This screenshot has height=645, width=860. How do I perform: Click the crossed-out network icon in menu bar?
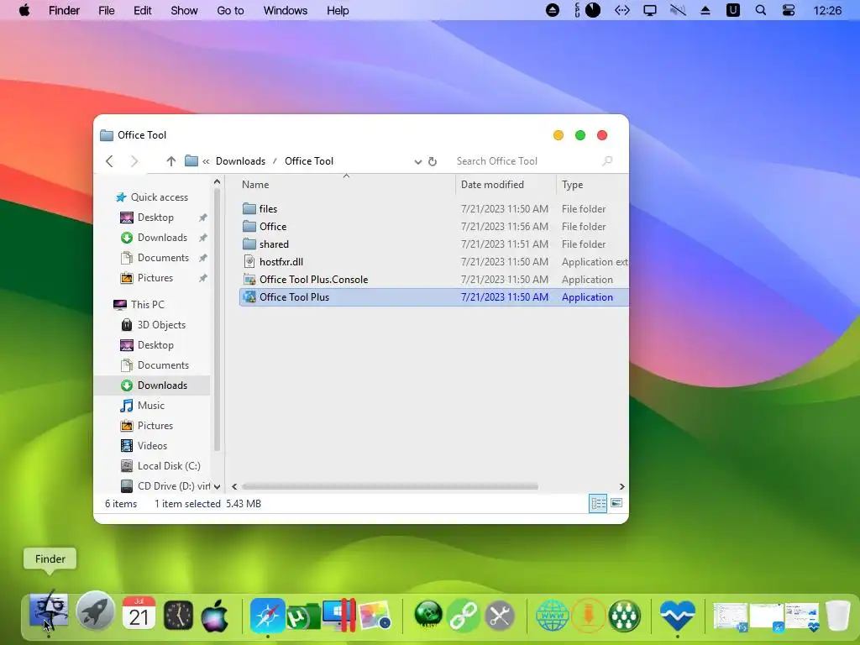click(678, 10)
